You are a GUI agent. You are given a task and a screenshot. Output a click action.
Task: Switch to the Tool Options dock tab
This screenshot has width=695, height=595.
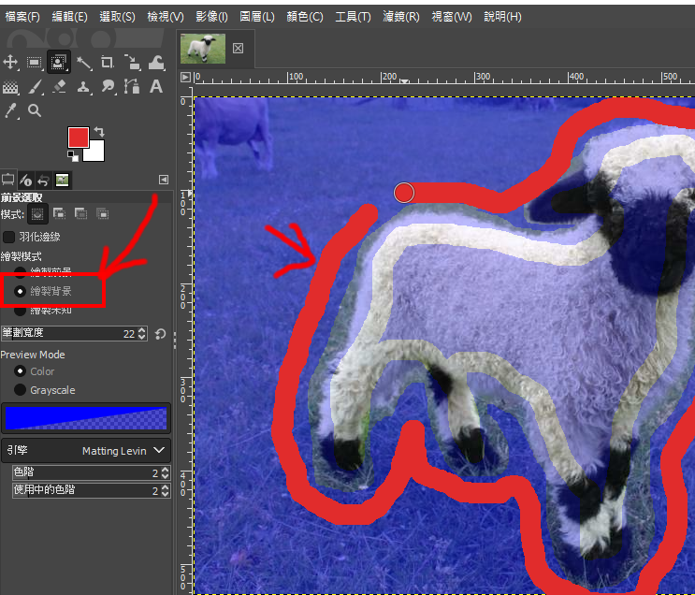(8, 180)
